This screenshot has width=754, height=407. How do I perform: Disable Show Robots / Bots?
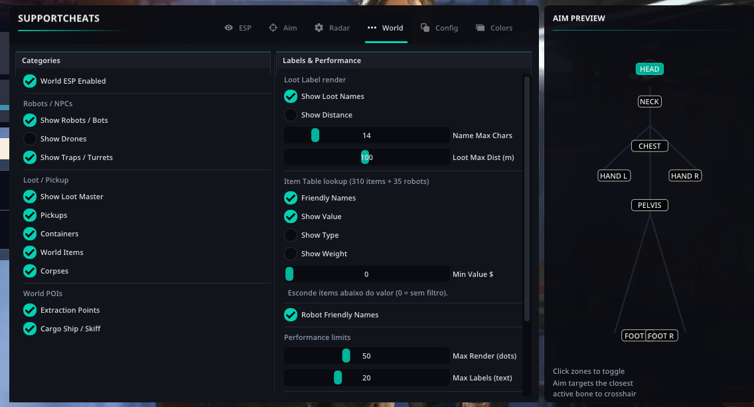(30, 120)
